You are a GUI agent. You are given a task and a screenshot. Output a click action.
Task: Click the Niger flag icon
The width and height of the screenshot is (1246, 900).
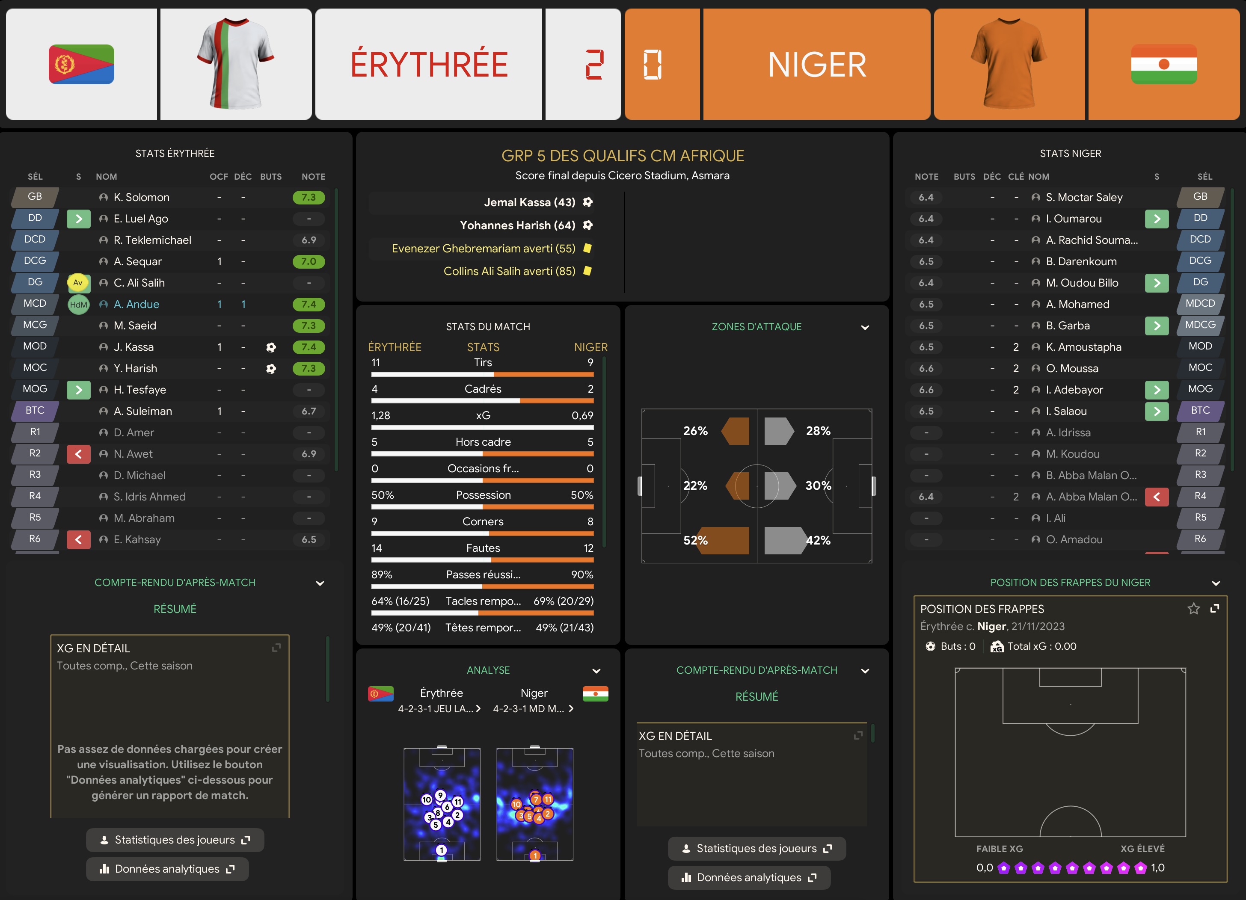1163,64
